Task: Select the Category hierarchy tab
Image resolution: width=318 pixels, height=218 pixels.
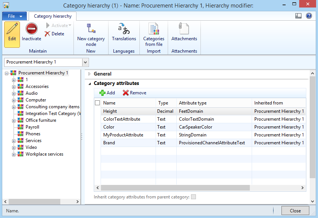Action: (x=53, y=16)
